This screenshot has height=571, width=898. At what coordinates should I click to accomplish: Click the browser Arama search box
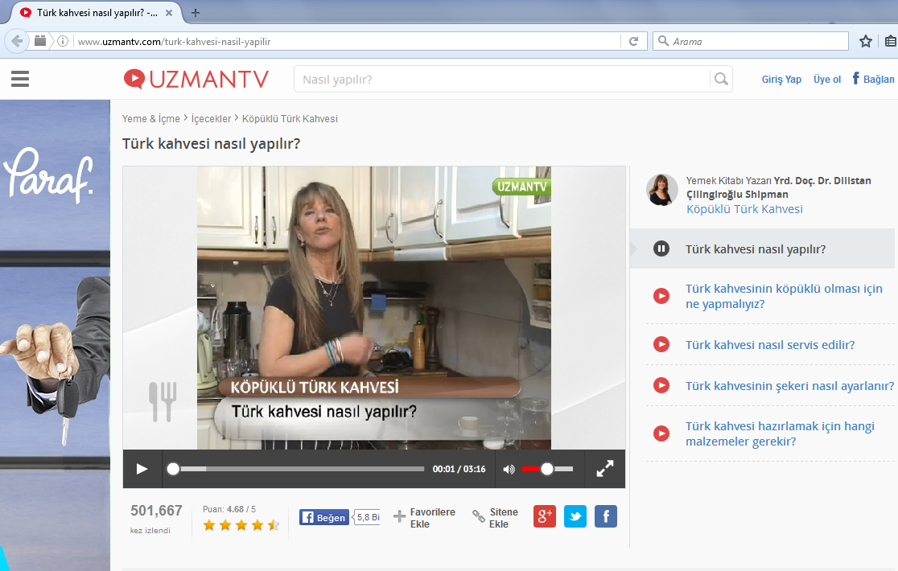coord(750,41)
